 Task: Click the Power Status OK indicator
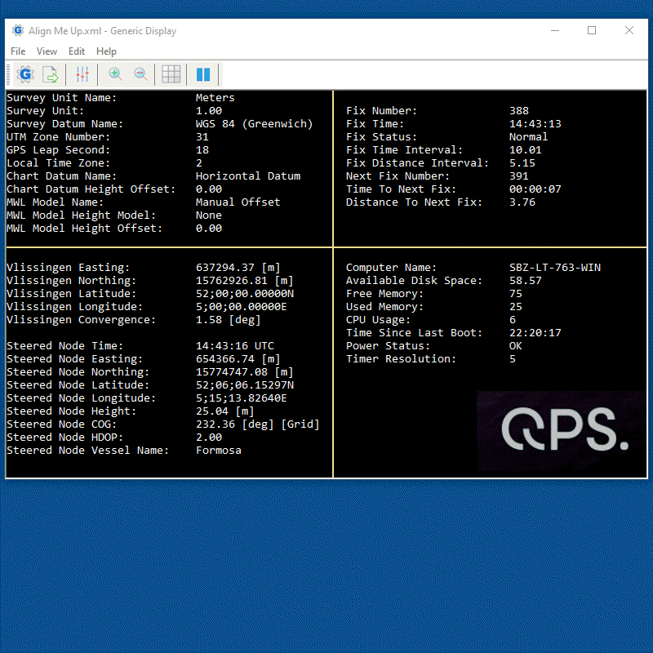pyautogui.click(x=515, y=345)
